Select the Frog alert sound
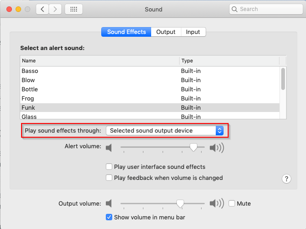The width and height of the screenshot is (306, 229). click(x=150, y=98)
